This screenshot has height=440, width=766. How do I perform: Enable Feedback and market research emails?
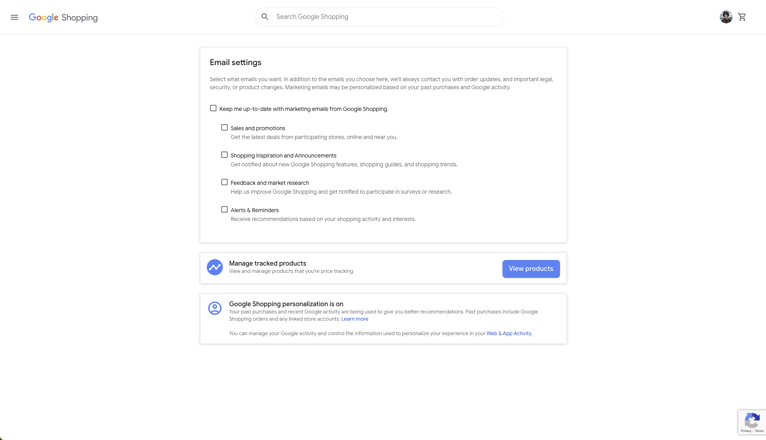tap(224, 182)
